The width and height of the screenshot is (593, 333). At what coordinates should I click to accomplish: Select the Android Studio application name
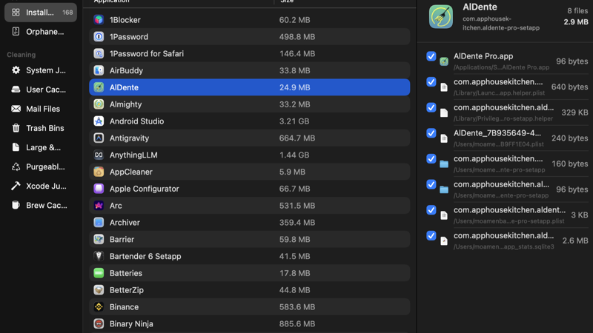coord(136,121)
